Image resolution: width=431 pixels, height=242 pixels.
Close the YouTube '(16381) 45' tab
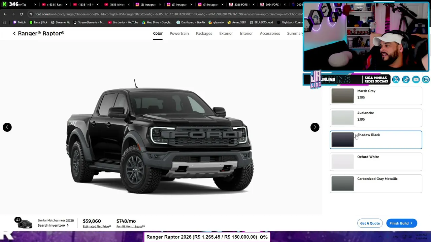(97, 5)
